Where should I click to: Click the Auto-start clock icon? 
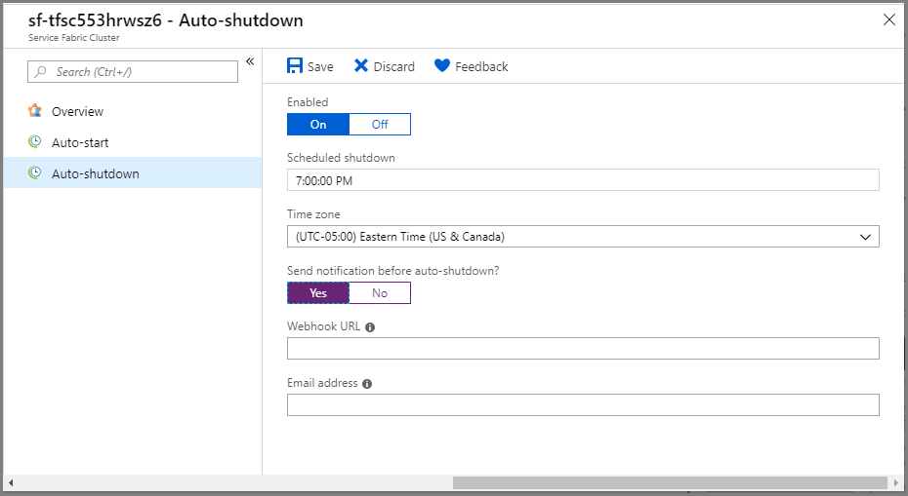pos(35,141)
